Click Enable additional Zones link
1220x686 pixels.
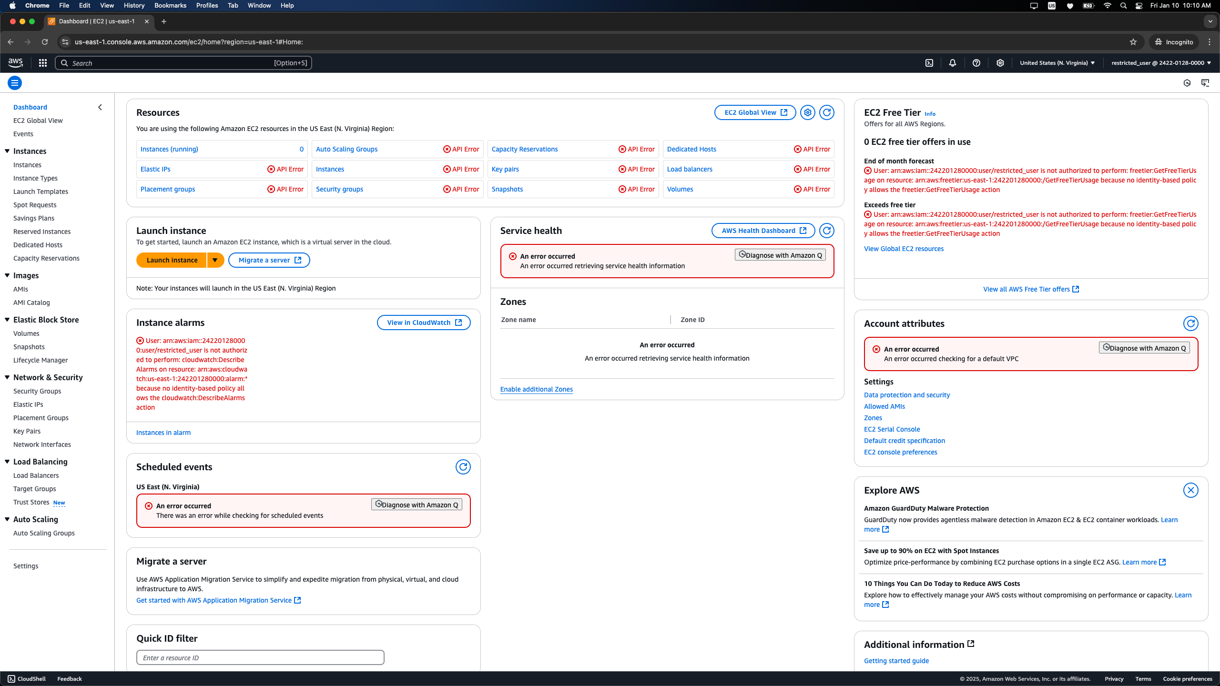536,389
